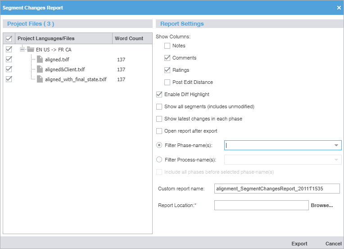Image resolution: width=344 pixels, height=249 pixels.
Task: Click the file icon next to aligned.txlf
Action: tap(40, 60)
